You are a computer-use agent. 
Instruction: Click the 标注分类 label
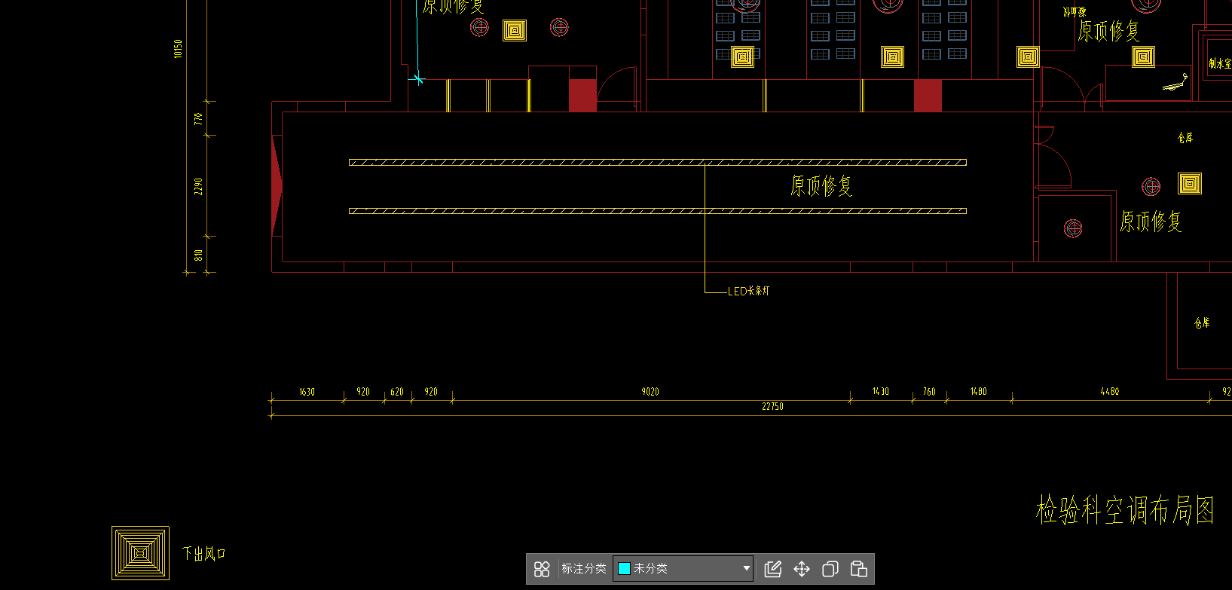(584, 569)
